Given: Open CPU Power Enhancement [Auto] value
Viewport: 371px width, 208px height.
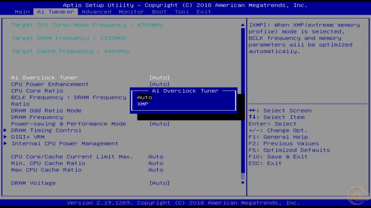Looking at the screenshot, I should [160, 84].
